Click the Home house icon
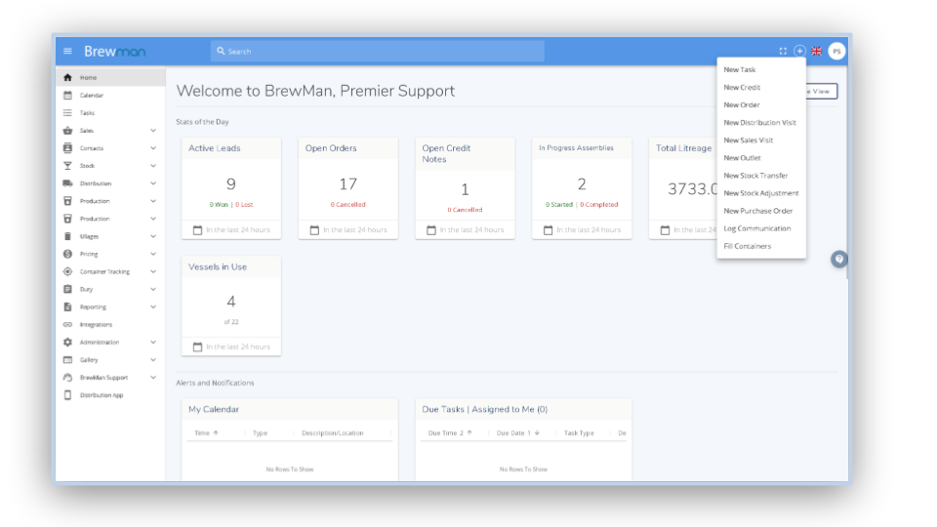This screenshot has height=527, width=937. (67, 78)
